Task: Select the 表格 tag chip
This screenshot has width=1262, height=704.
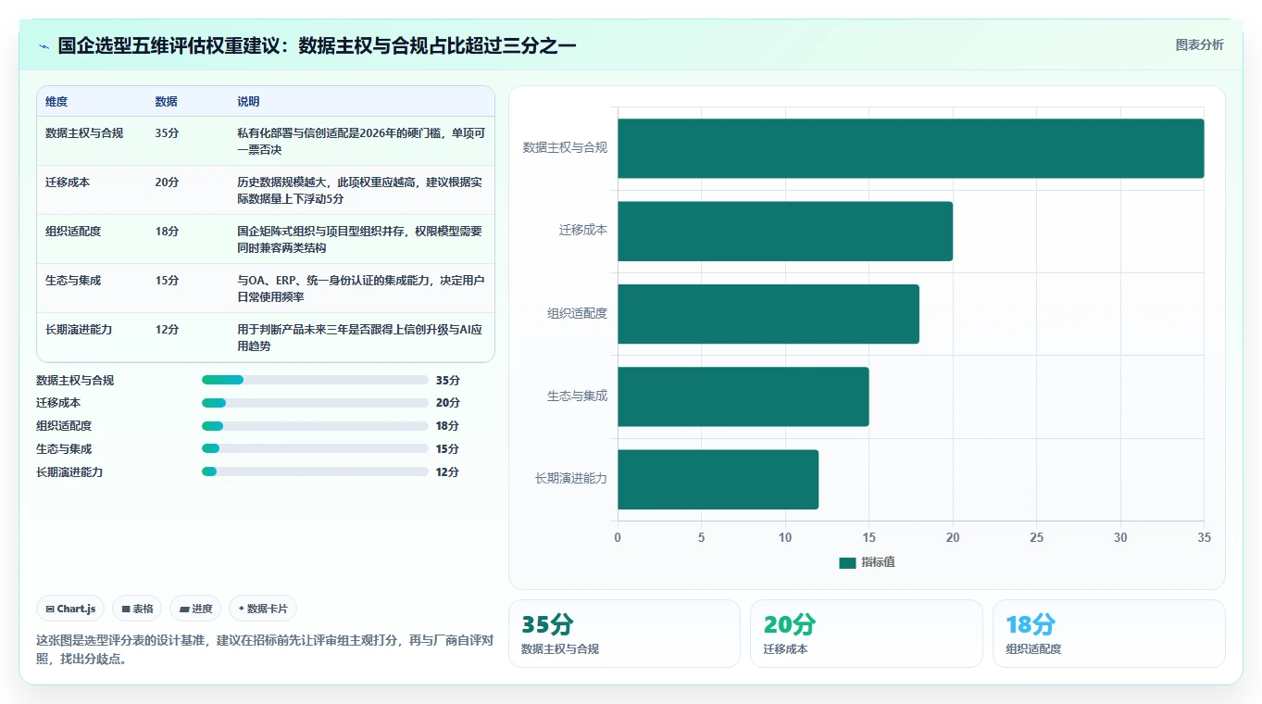Action: 137,609
